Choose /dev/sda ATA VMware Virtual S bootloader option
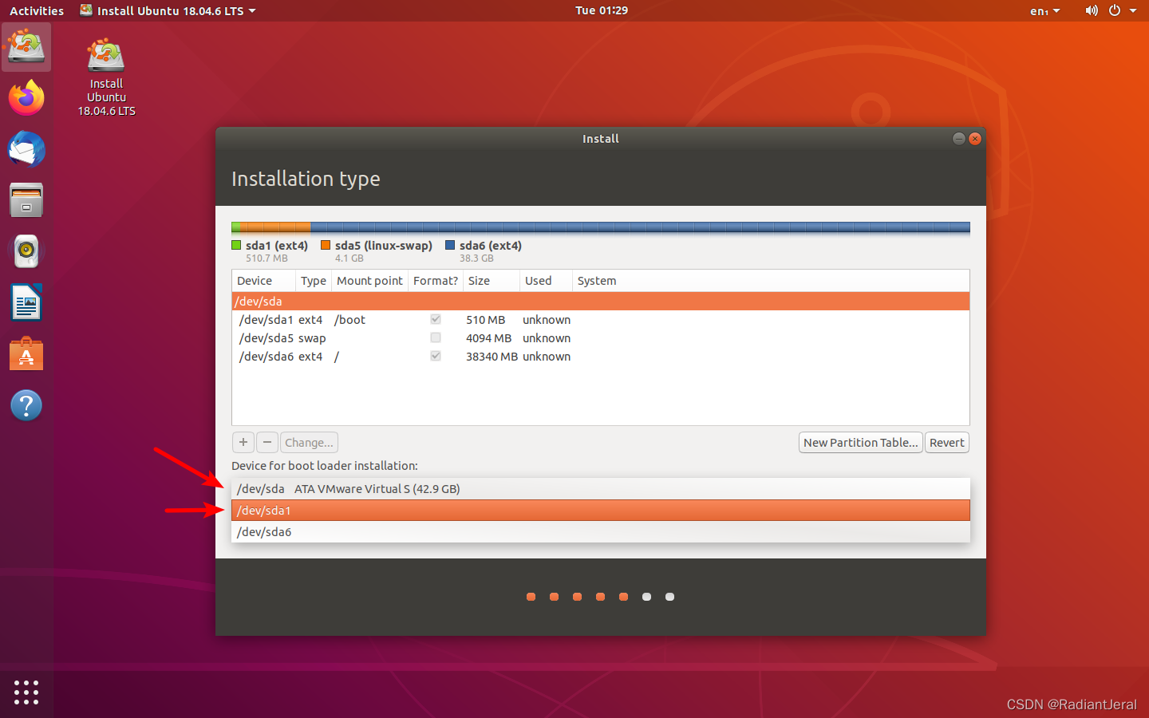 (601, 488)
